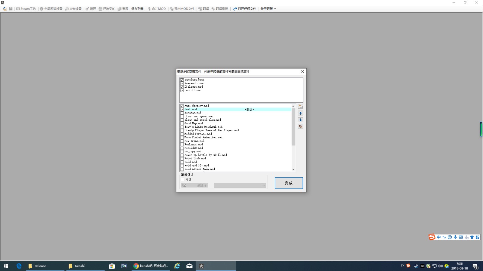This screenshot has height=271, width=483.
Task: Click the Sogou voice input microphone icon
Action: point(455,237)
